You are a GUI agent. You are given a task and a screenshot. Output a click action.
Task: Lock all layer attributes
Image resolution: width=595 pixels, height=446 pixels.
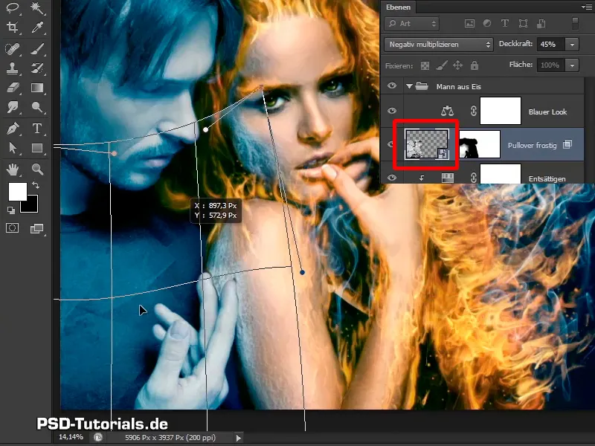(x=475, y=65)
